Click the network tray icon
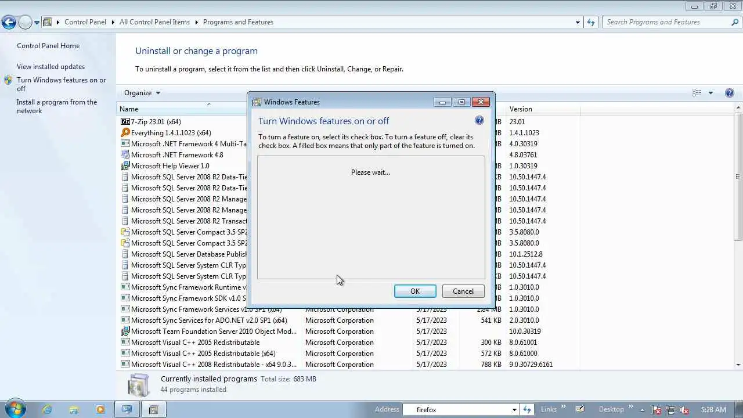Viewport: 743px width, 418px height. tap(671, 409)
